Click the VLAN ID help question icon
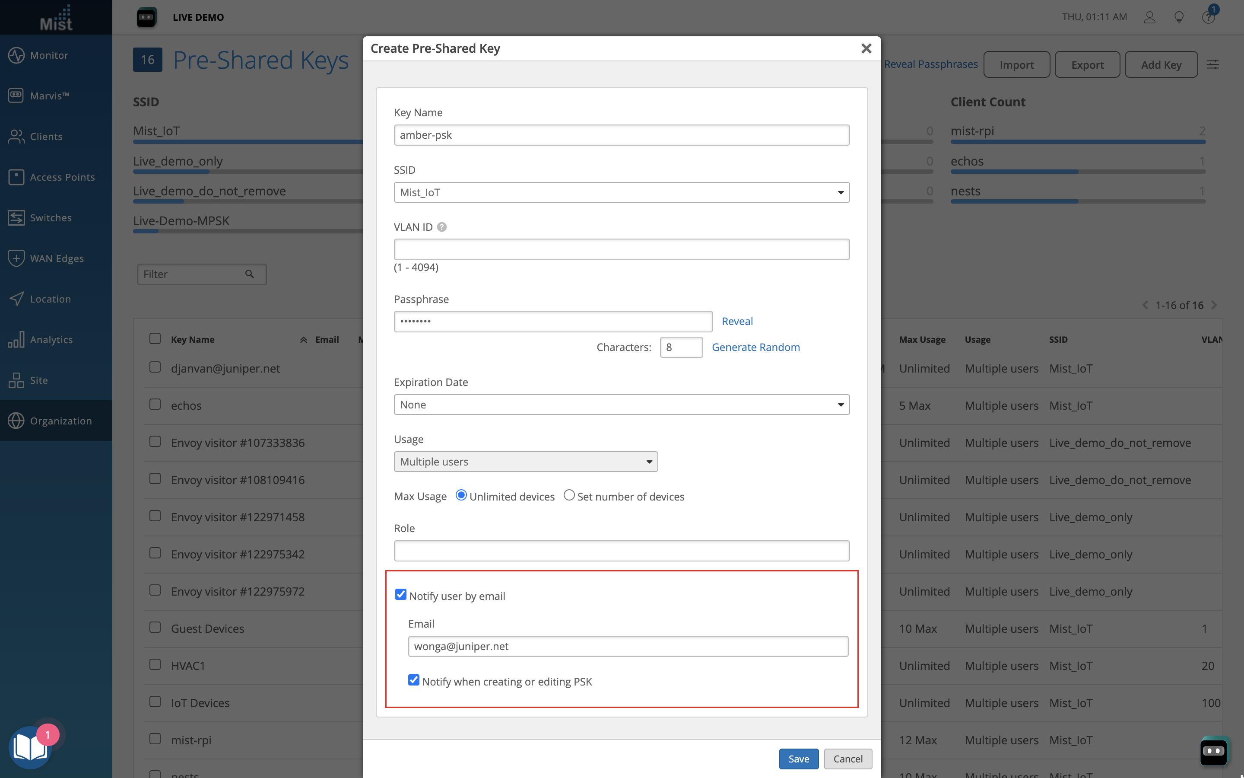This screenshot has height=778, width=1244. pos(441,227)
